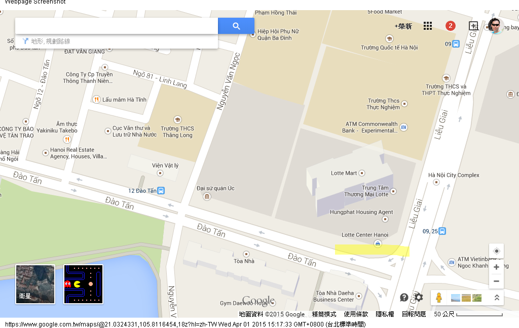The width and height of the screenshot is (519, 328).
Task: Open the user profile avatar
Action: pyautogui.click(x=496, y=26)
